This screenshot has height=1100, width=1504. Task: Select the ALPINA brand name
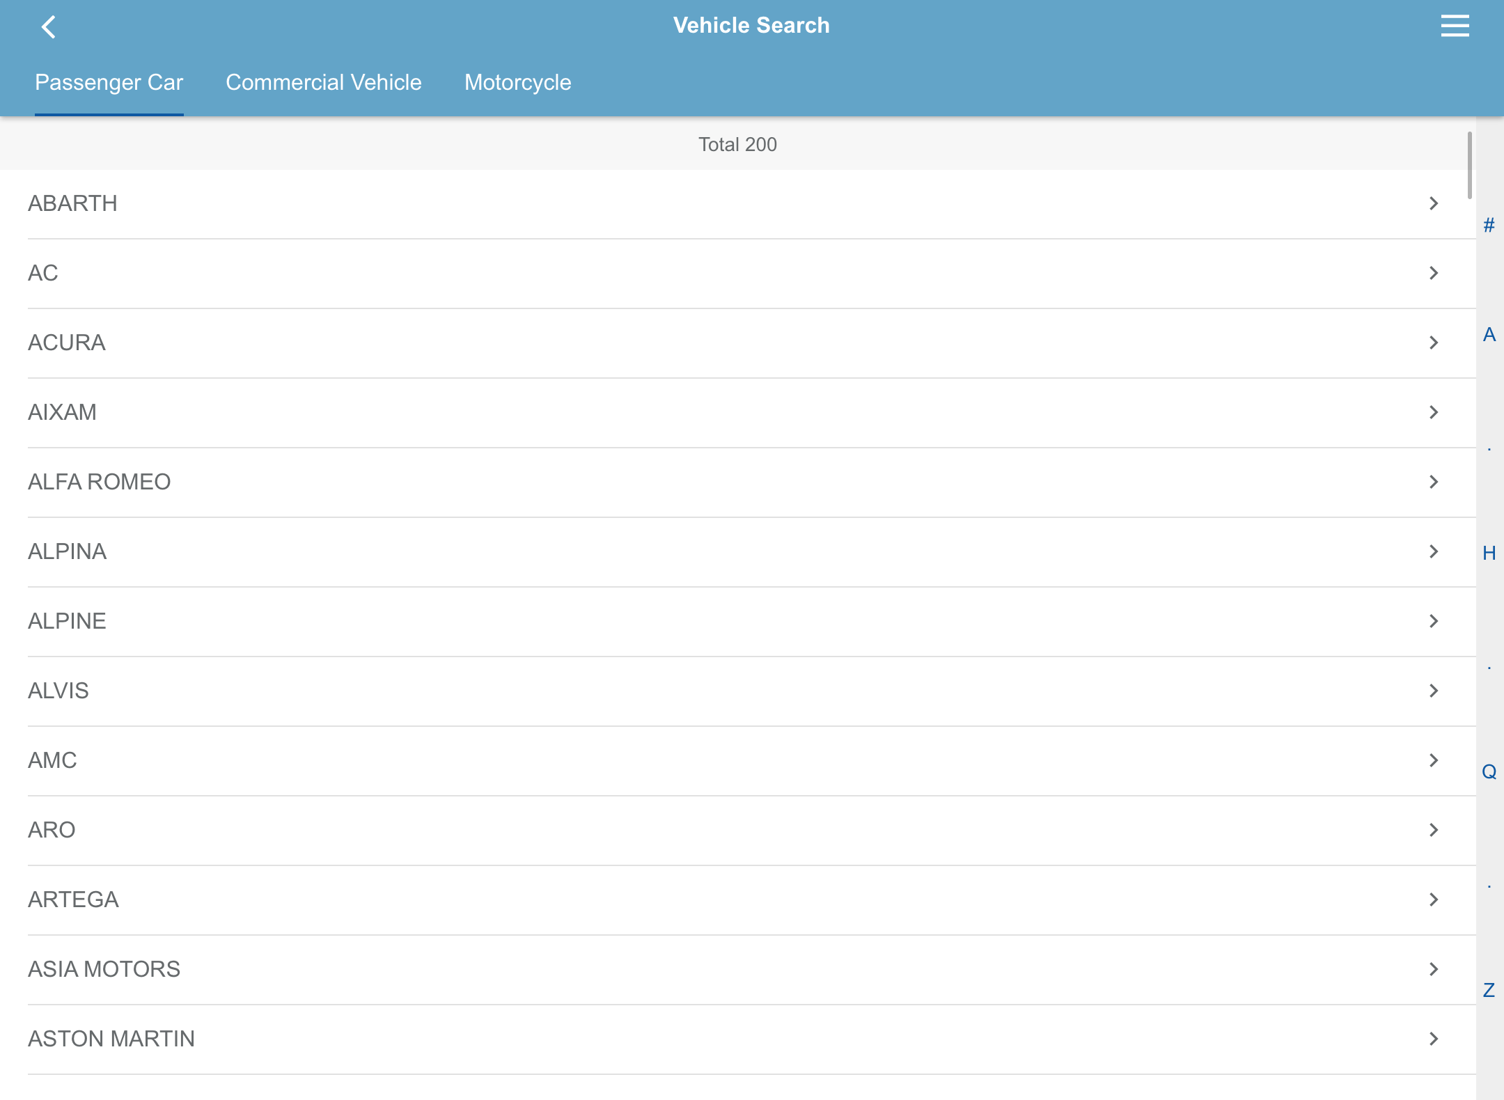click(x=68, y=551)
